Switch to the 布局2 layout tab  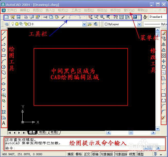point(54,132)
